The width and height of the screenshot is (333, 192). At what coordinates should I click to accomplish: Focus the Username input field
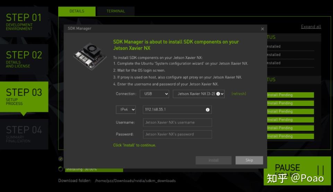tap(177, 123)
